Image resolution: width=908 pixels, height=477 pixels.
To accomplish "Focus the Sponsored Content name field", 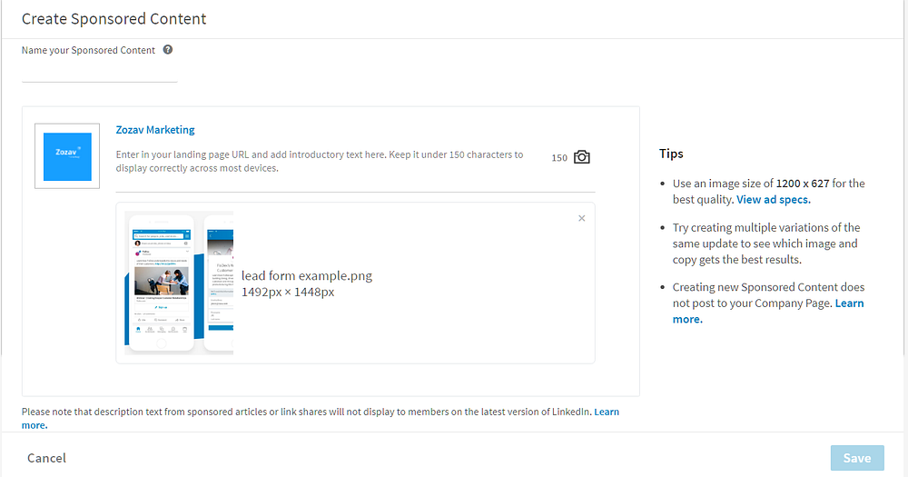I will 100,74.
